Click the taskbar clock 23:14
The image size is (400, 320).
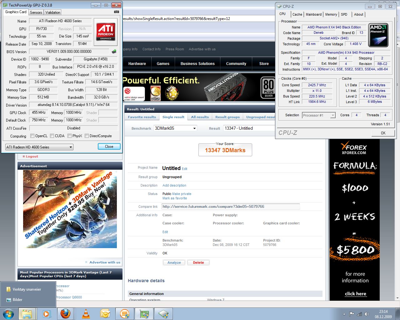(x=383, y=312)
